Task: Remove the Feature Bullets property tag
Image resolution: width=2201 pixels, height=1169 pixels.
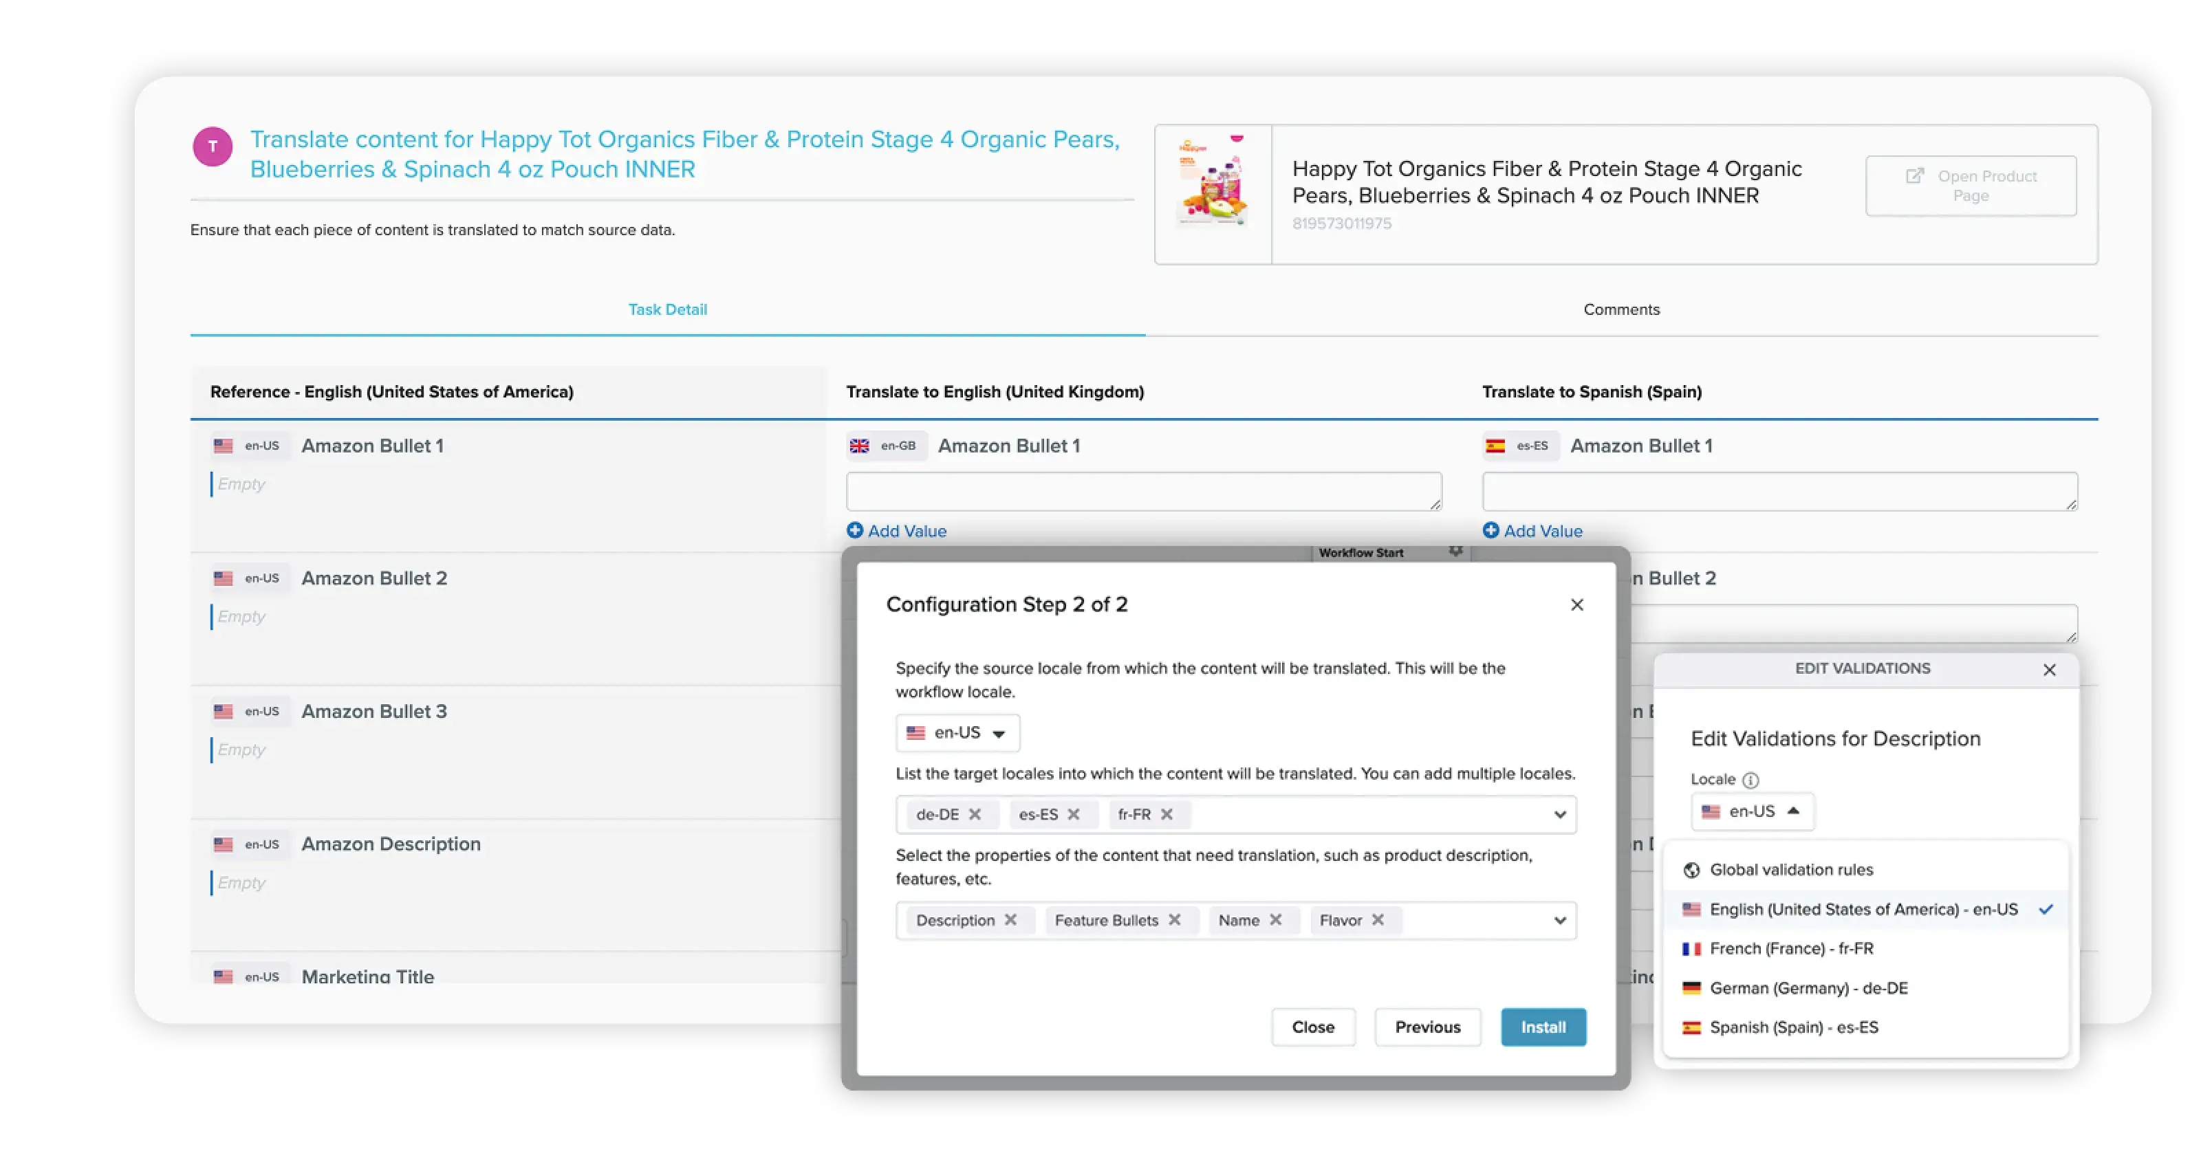Action: pyautogui.click(x=1175, y=920)
